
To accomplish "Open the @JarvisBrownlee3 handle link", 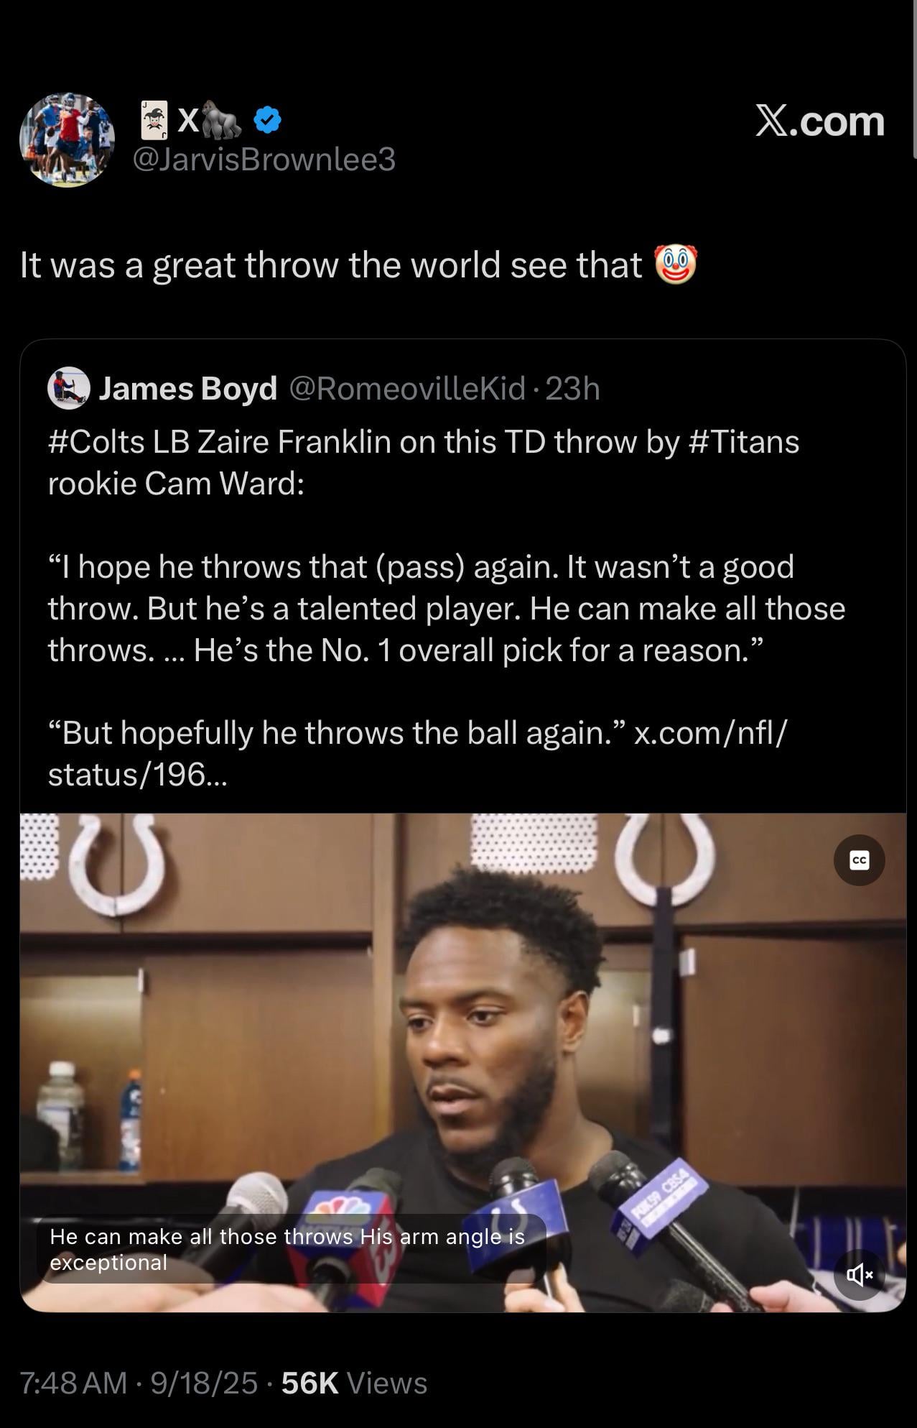I will tap(264, 160).
